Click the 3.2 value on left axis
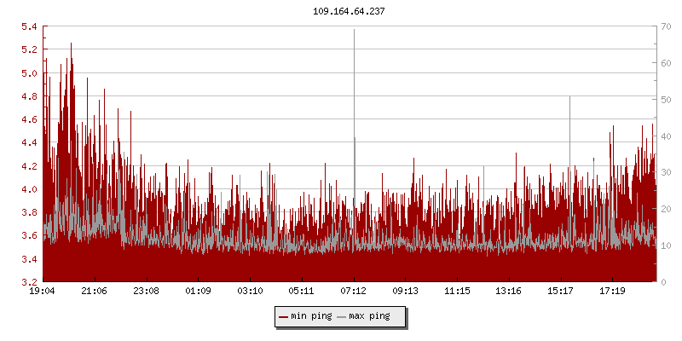The image size is (682, 341). point(29,282)
